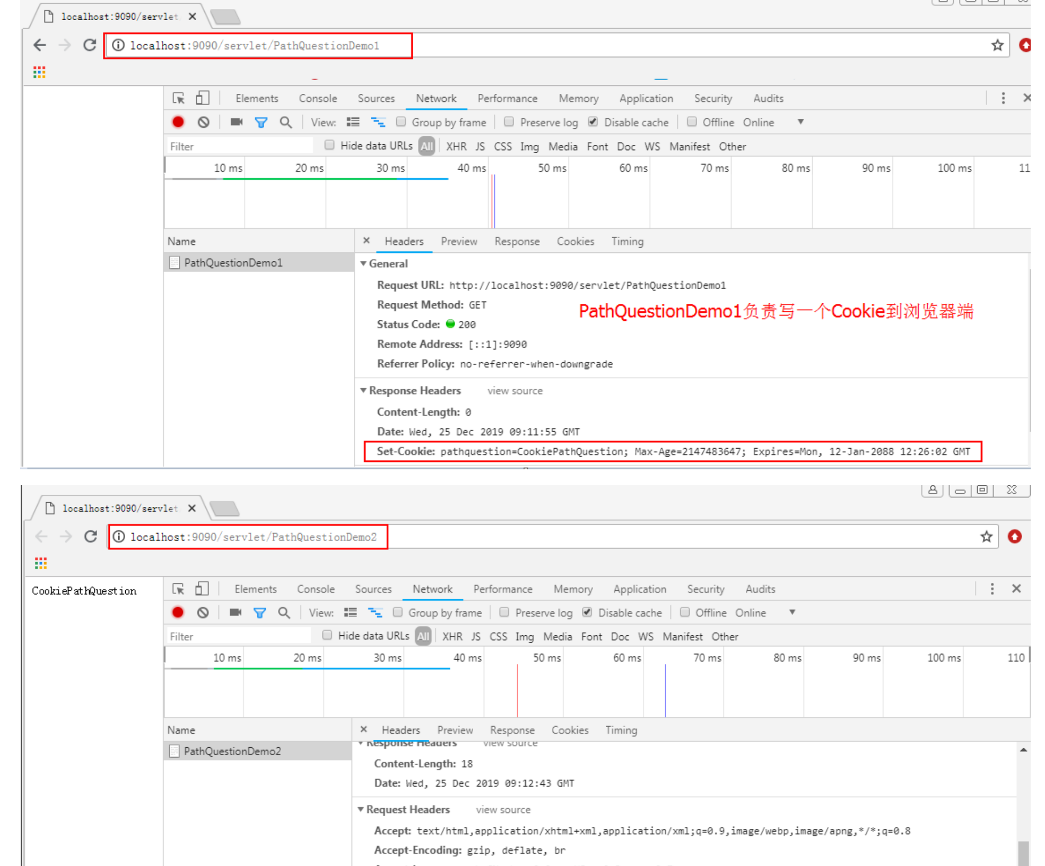
Task: Click the capture screenshots camera icon in top DevTools
Action: coord(236,123)
